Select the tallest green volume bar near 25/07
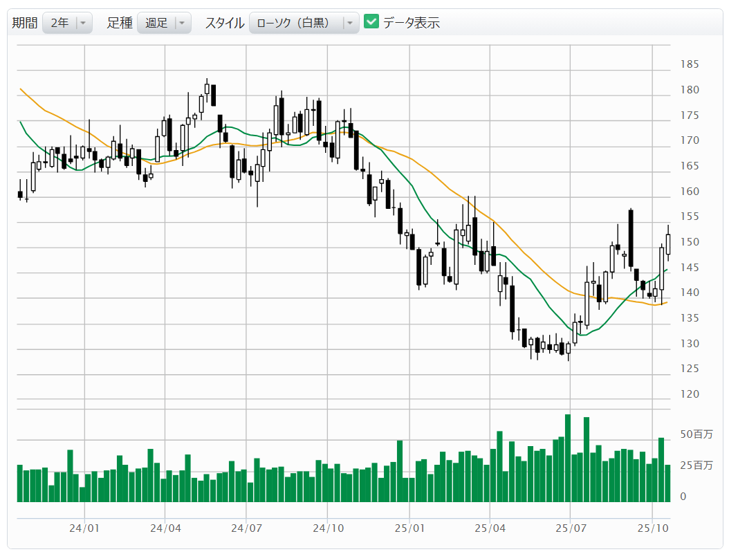 (568, 458)
